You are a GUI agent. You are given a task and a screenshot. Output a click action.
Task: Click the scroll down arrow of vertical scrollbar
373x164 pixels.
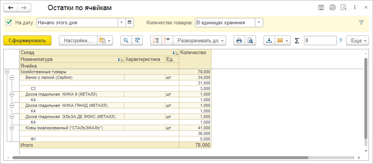tap(366, 151)
